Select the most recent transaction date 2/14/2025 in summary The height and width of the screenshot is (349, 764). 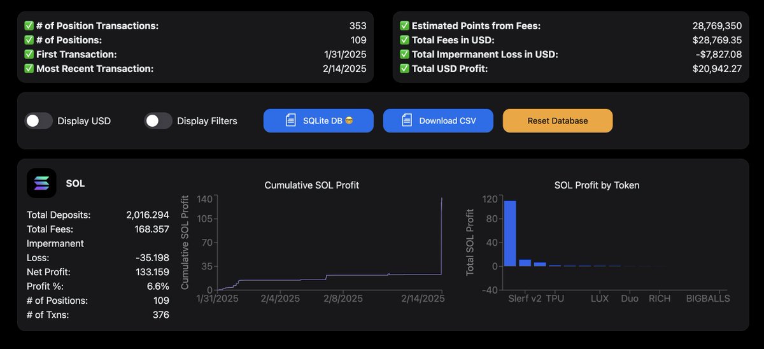pyautogui.click(x=345, y=69)
